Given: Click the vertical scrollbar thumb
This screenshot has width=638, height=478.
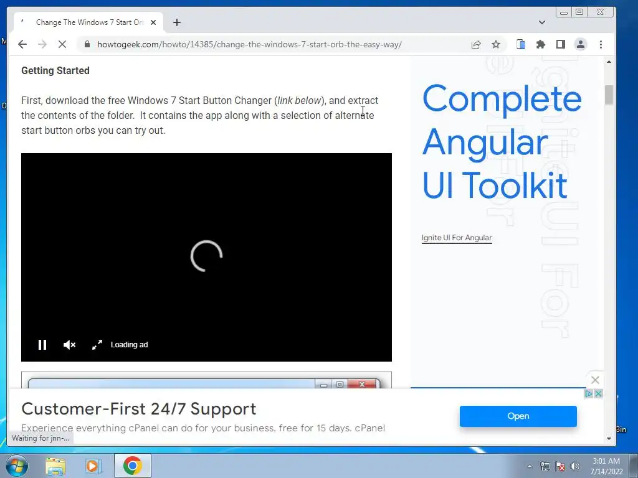Looking at the screenshot, I should (609, 95).
